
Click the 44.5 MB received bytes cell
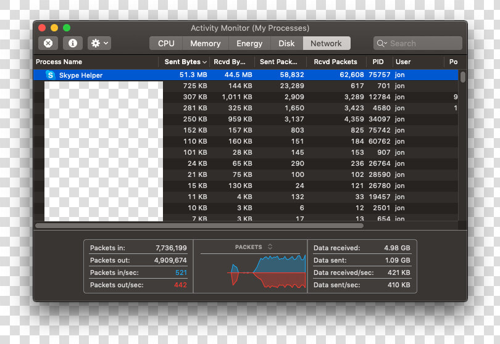(238, 75)
